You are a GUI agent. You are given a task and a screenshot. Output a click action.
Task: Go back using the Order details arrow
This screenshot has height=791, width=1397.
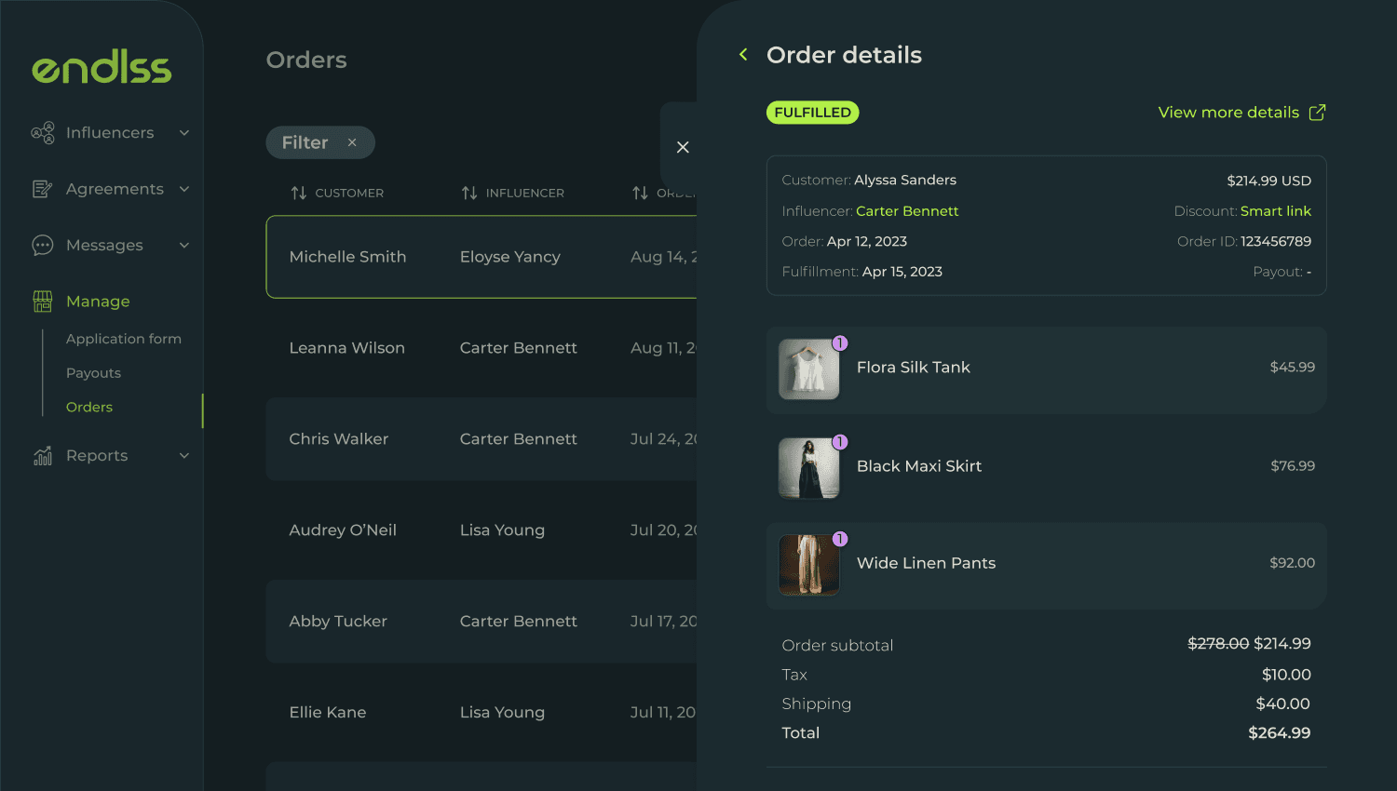(743, 55)
